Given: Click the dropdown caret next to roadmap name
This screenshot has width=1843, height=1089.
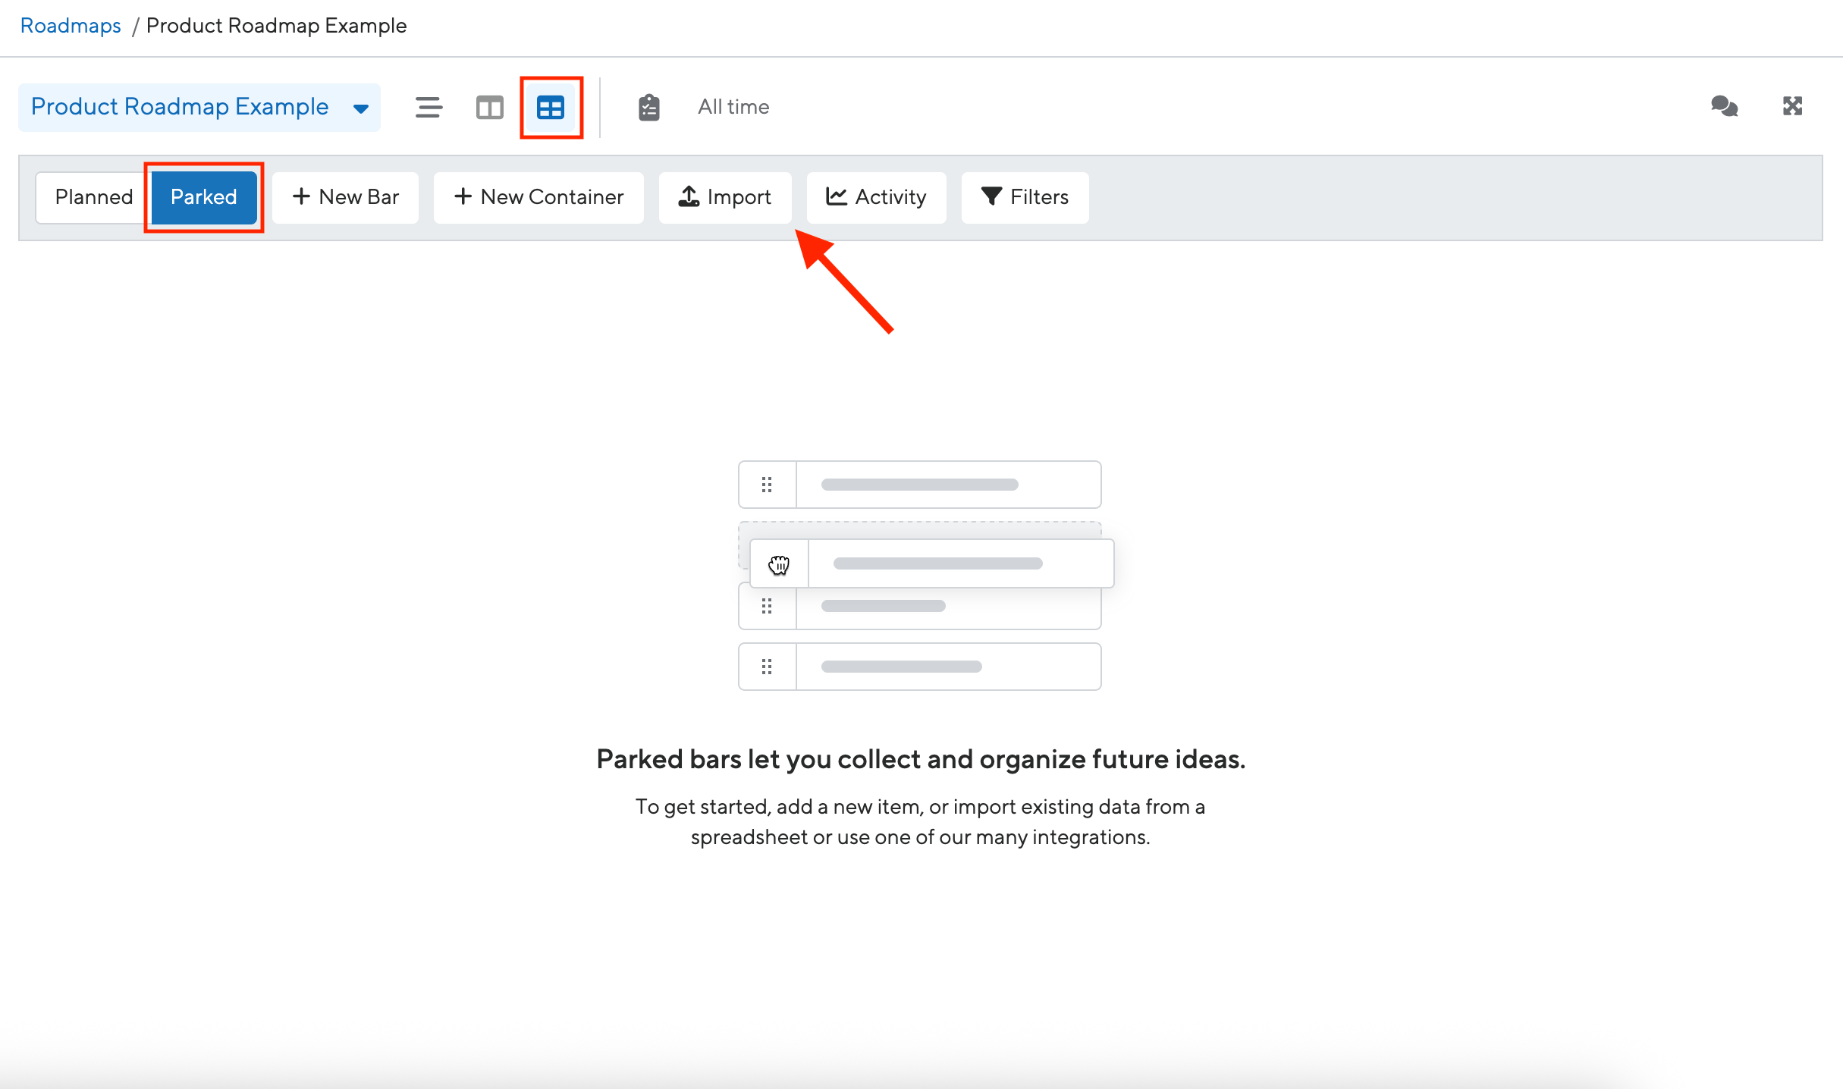Looking at the screenshot, I should coord(361,108).
